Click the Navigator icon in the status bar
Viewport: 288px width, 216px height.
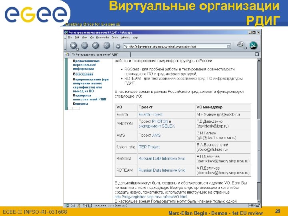(68, 206)
